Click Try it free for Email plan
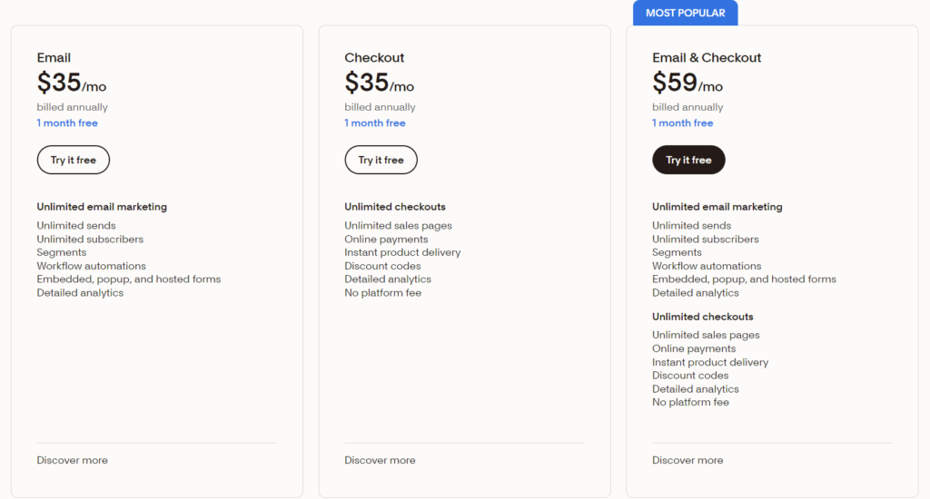 click(73, 160)
